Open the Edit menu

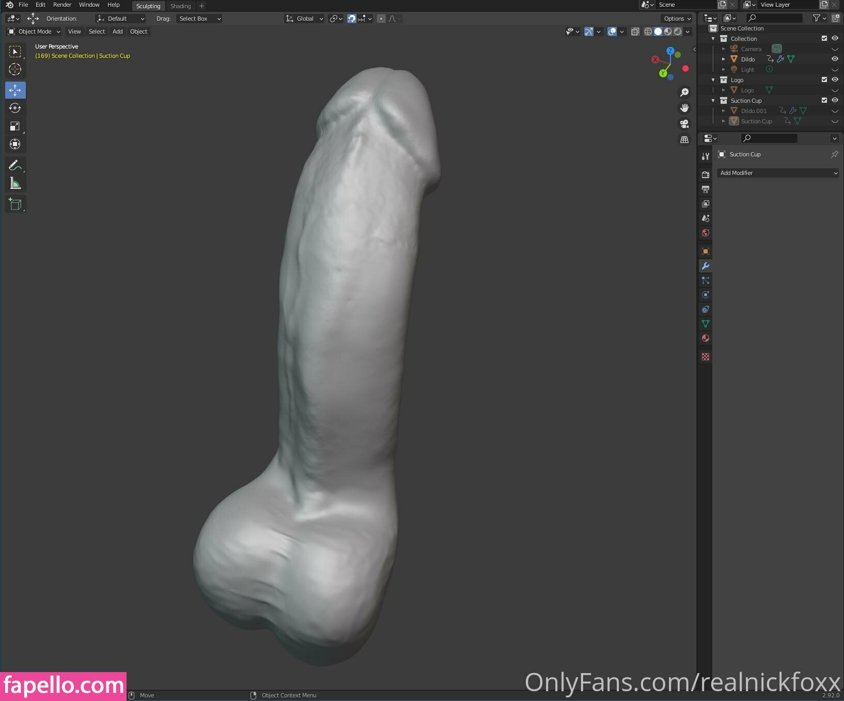(40, 5)
